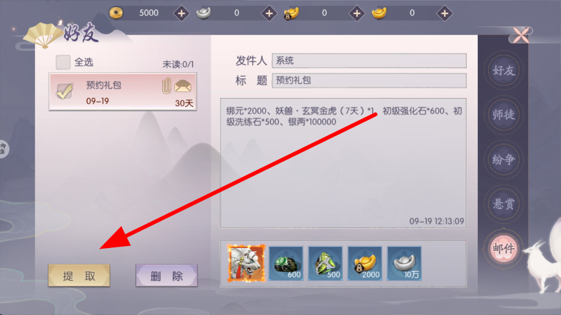Select the bound gold reward marked 2000

pyautogui.click(x=365, y=263)
